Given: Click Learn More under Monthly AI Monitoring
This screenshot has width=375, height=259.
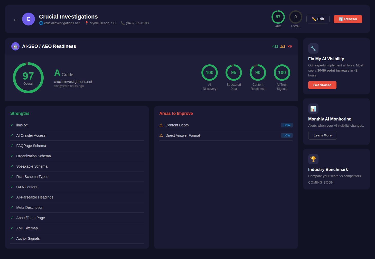Looking at the screenshot, I should [322, 135].
